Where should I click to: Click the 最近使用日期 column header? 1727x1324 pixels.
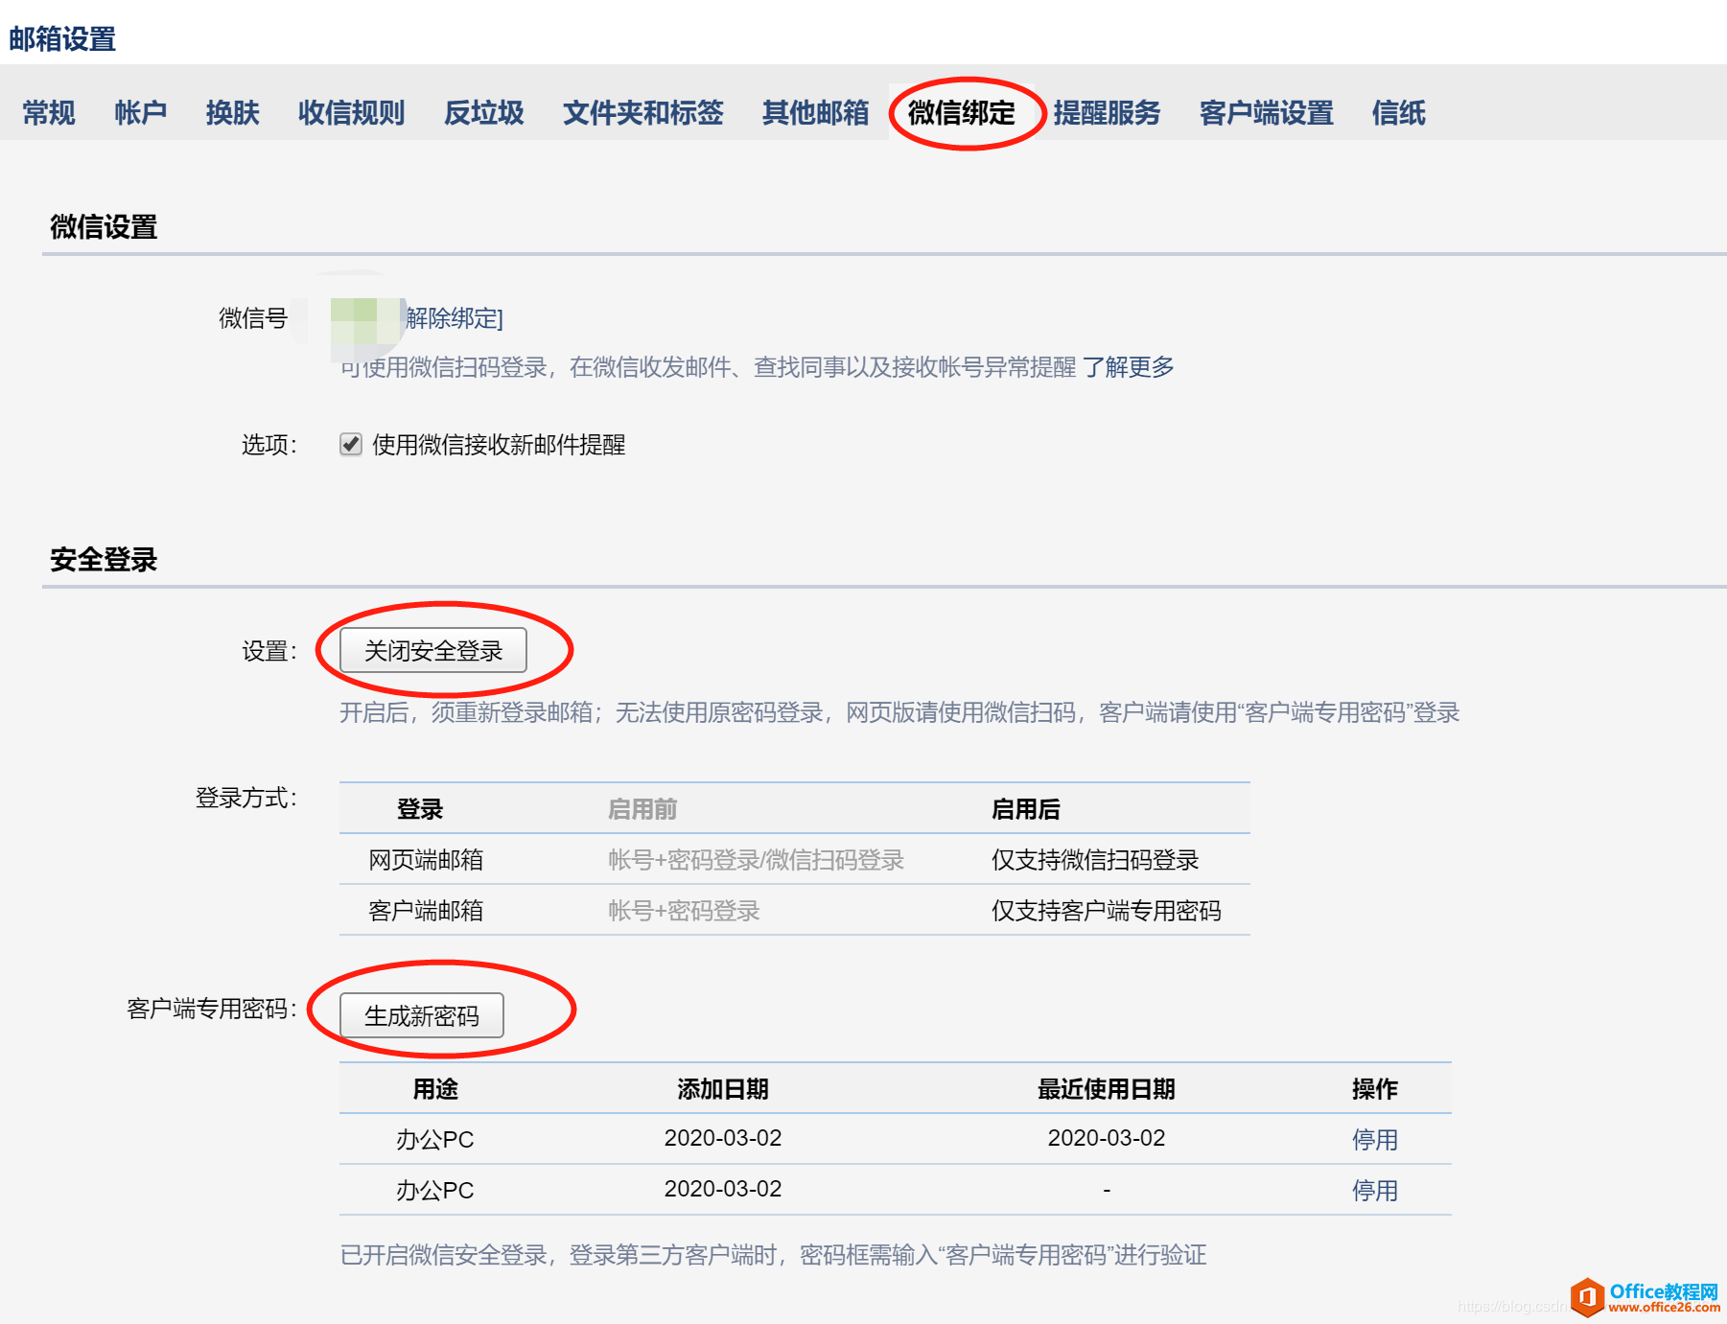(x=1107, y=1089)
